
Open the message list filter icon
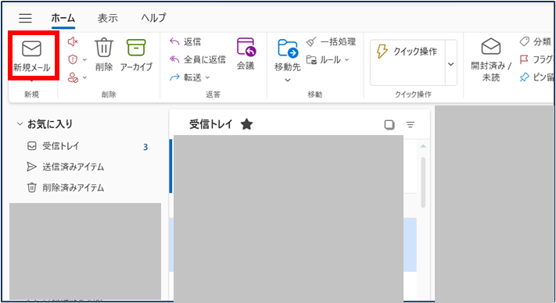(x=411, y=125)
